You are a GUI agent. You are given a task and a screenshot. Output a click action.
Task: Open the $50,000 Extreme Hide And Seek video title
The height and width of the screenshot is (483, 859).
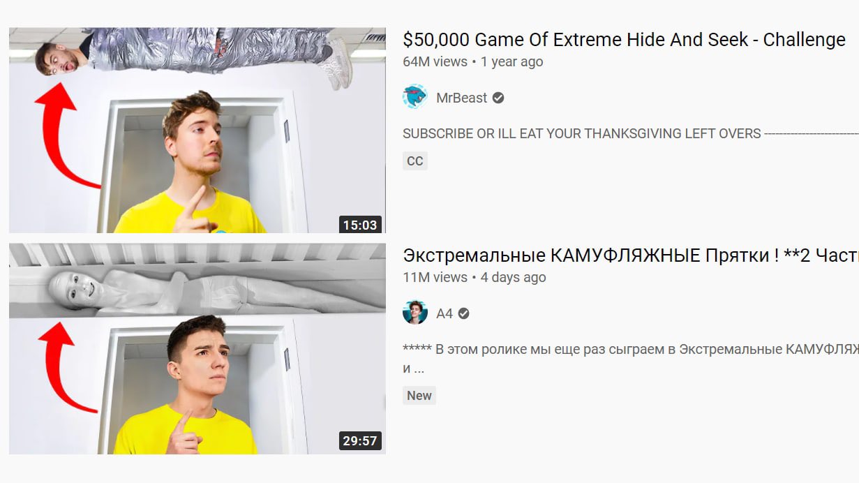click(624, 40)
